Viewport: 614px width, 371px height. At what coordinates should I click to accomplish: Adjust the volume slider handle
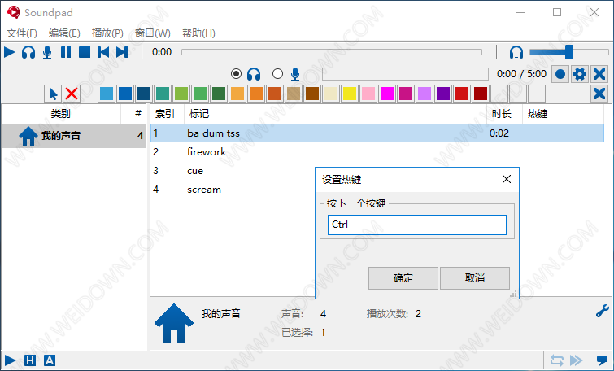569,52
